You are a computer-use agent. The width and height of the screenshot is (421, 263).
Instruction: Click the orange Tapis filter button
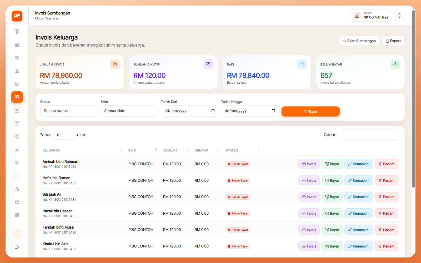coord(310,112)
